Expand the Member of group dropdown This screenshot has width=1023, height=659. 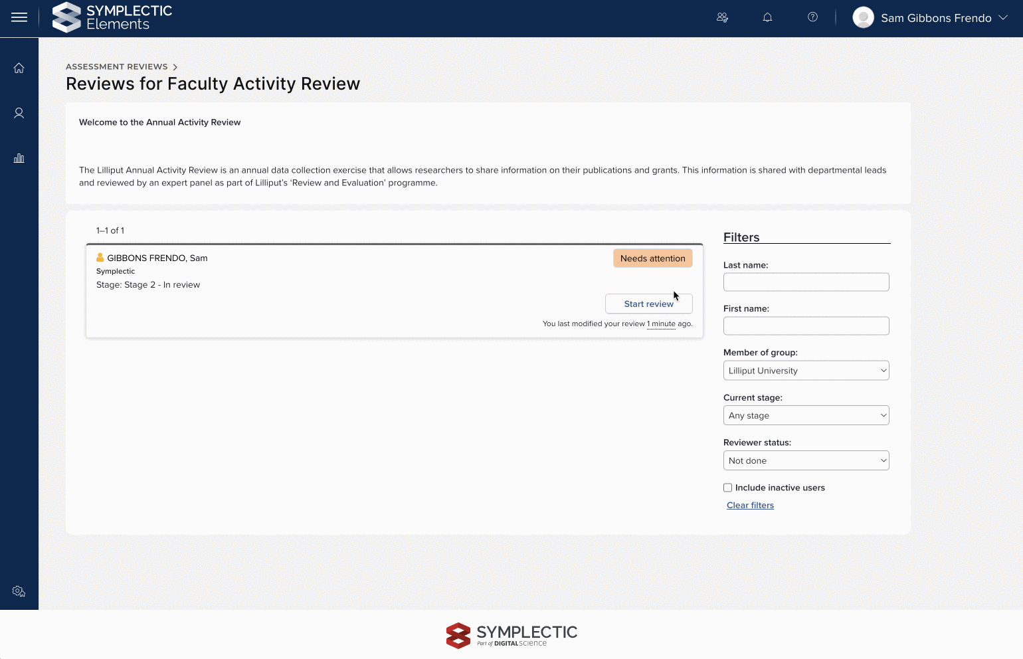(806, 371)
